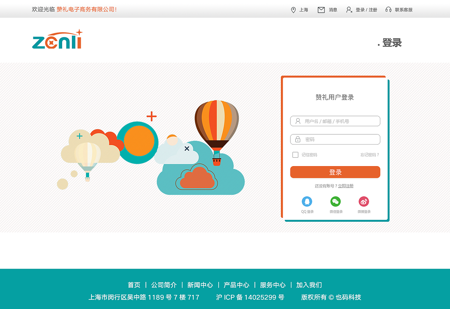The width and height of the screenshot is (450, 309).
Task: Click the 微博登录 label
Action: pyautogui.click(x=364, y=212)
